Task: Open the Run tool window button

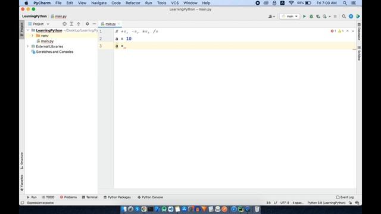Action: 32,197
